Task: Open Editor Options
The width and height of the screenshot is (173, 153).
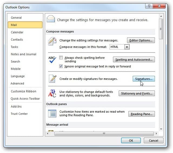Action: point(141,40)
